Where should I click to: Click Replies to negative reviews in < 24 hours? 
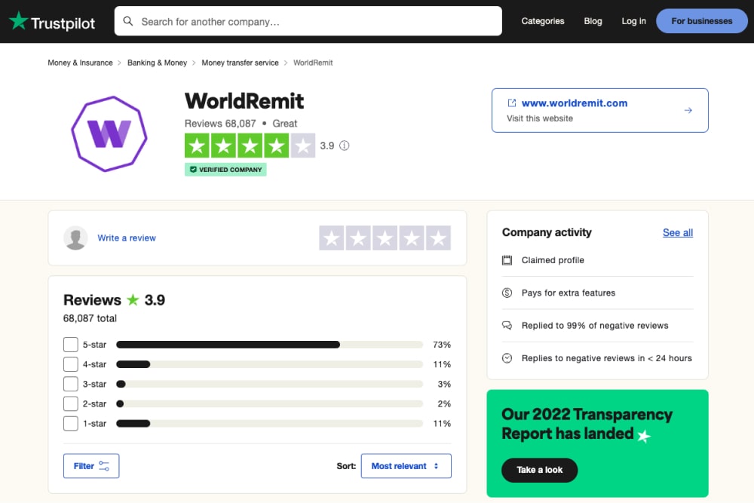coord(606,358)
